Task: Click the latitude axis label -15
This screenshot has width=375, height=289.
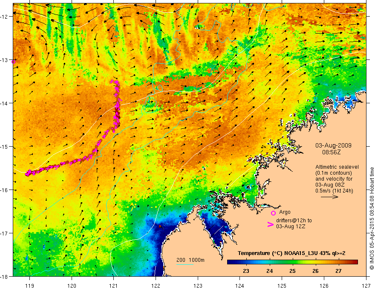Action: pyautogui.click(x=5, y=147)
